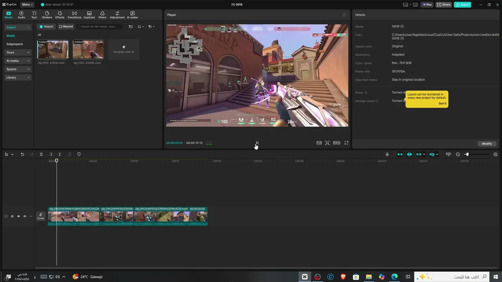Open the media sort dropdown

point(141,27)
